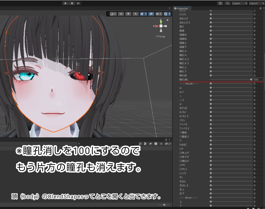
Task: Open the Inspector panel three-dot menu
Action: click(x=264, y=8)
